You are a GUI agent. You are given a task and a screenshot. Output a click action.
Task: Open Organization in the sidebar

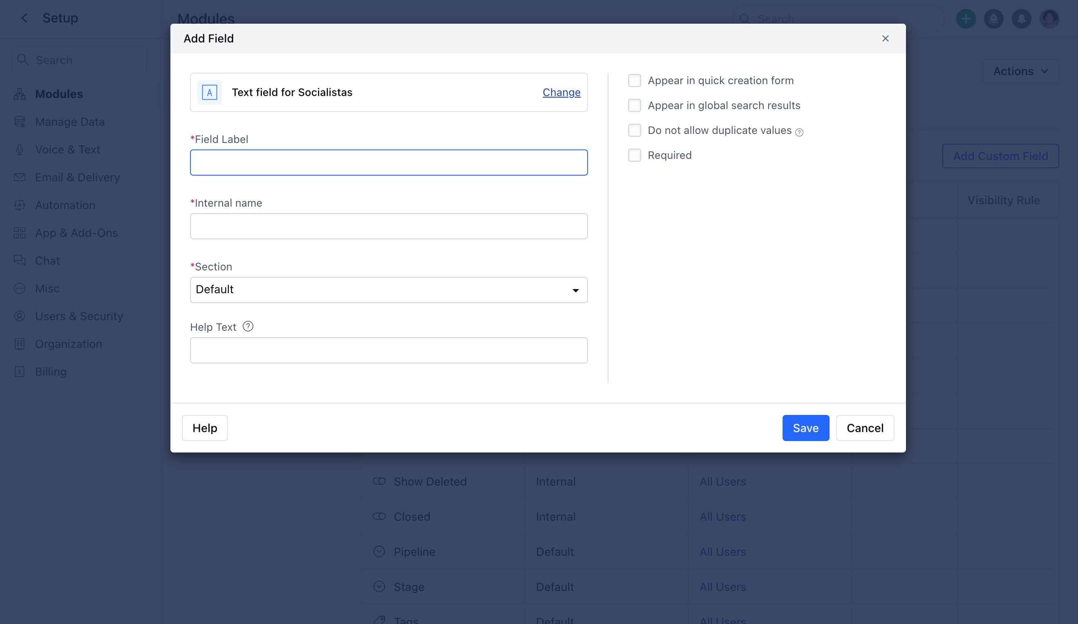point(68,344)
